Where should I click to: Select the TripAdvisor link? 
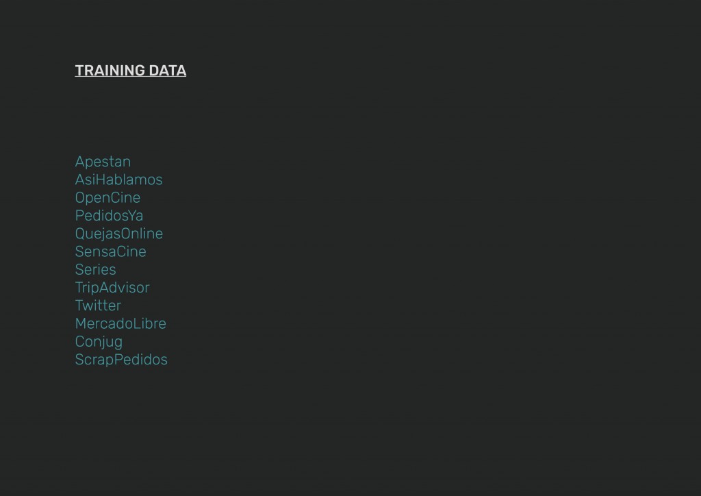(112, 288)
